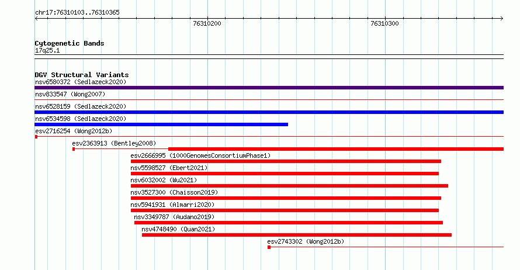Click the nsv6534598 (Sedlazeck2020) label
This screenshot has height=270, width=520.
pyautogui.click(x=81, y=119)
